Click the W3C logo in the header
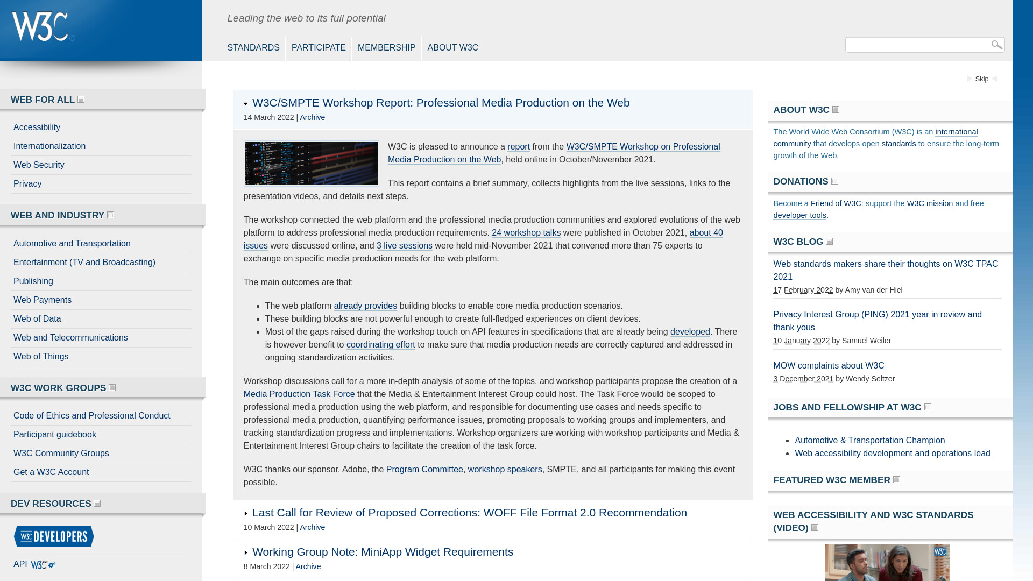The width and height of the screenshot is (1033, 581). tap(44, 26)
